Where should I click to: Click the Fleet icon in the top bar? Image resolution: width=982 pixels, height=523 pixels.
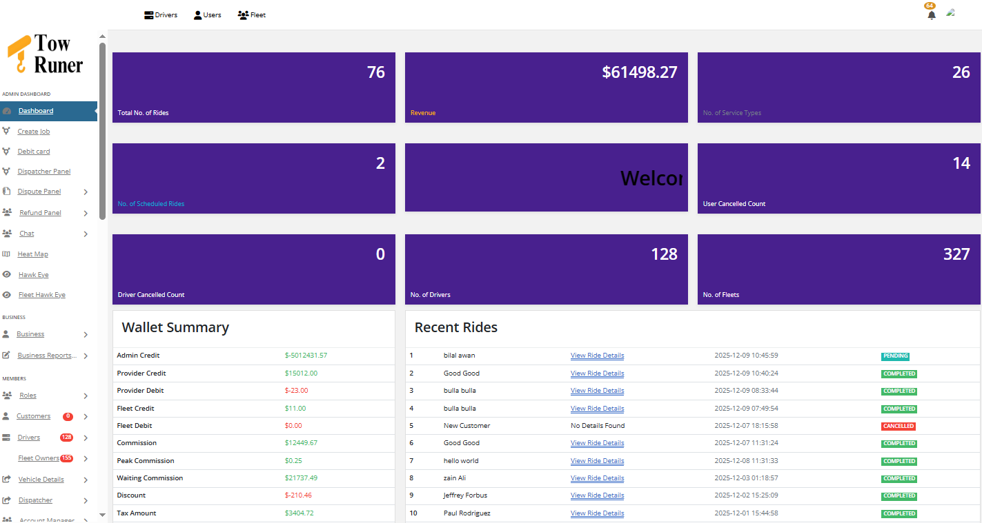coord(242,14)
